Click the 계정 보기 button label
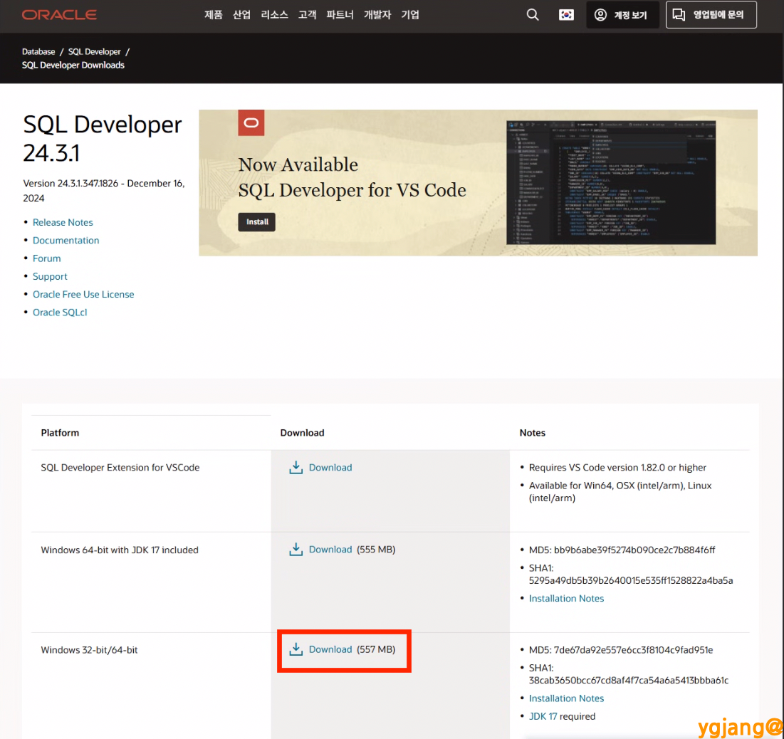Screen dimensions: 784x739 (630, 15)
